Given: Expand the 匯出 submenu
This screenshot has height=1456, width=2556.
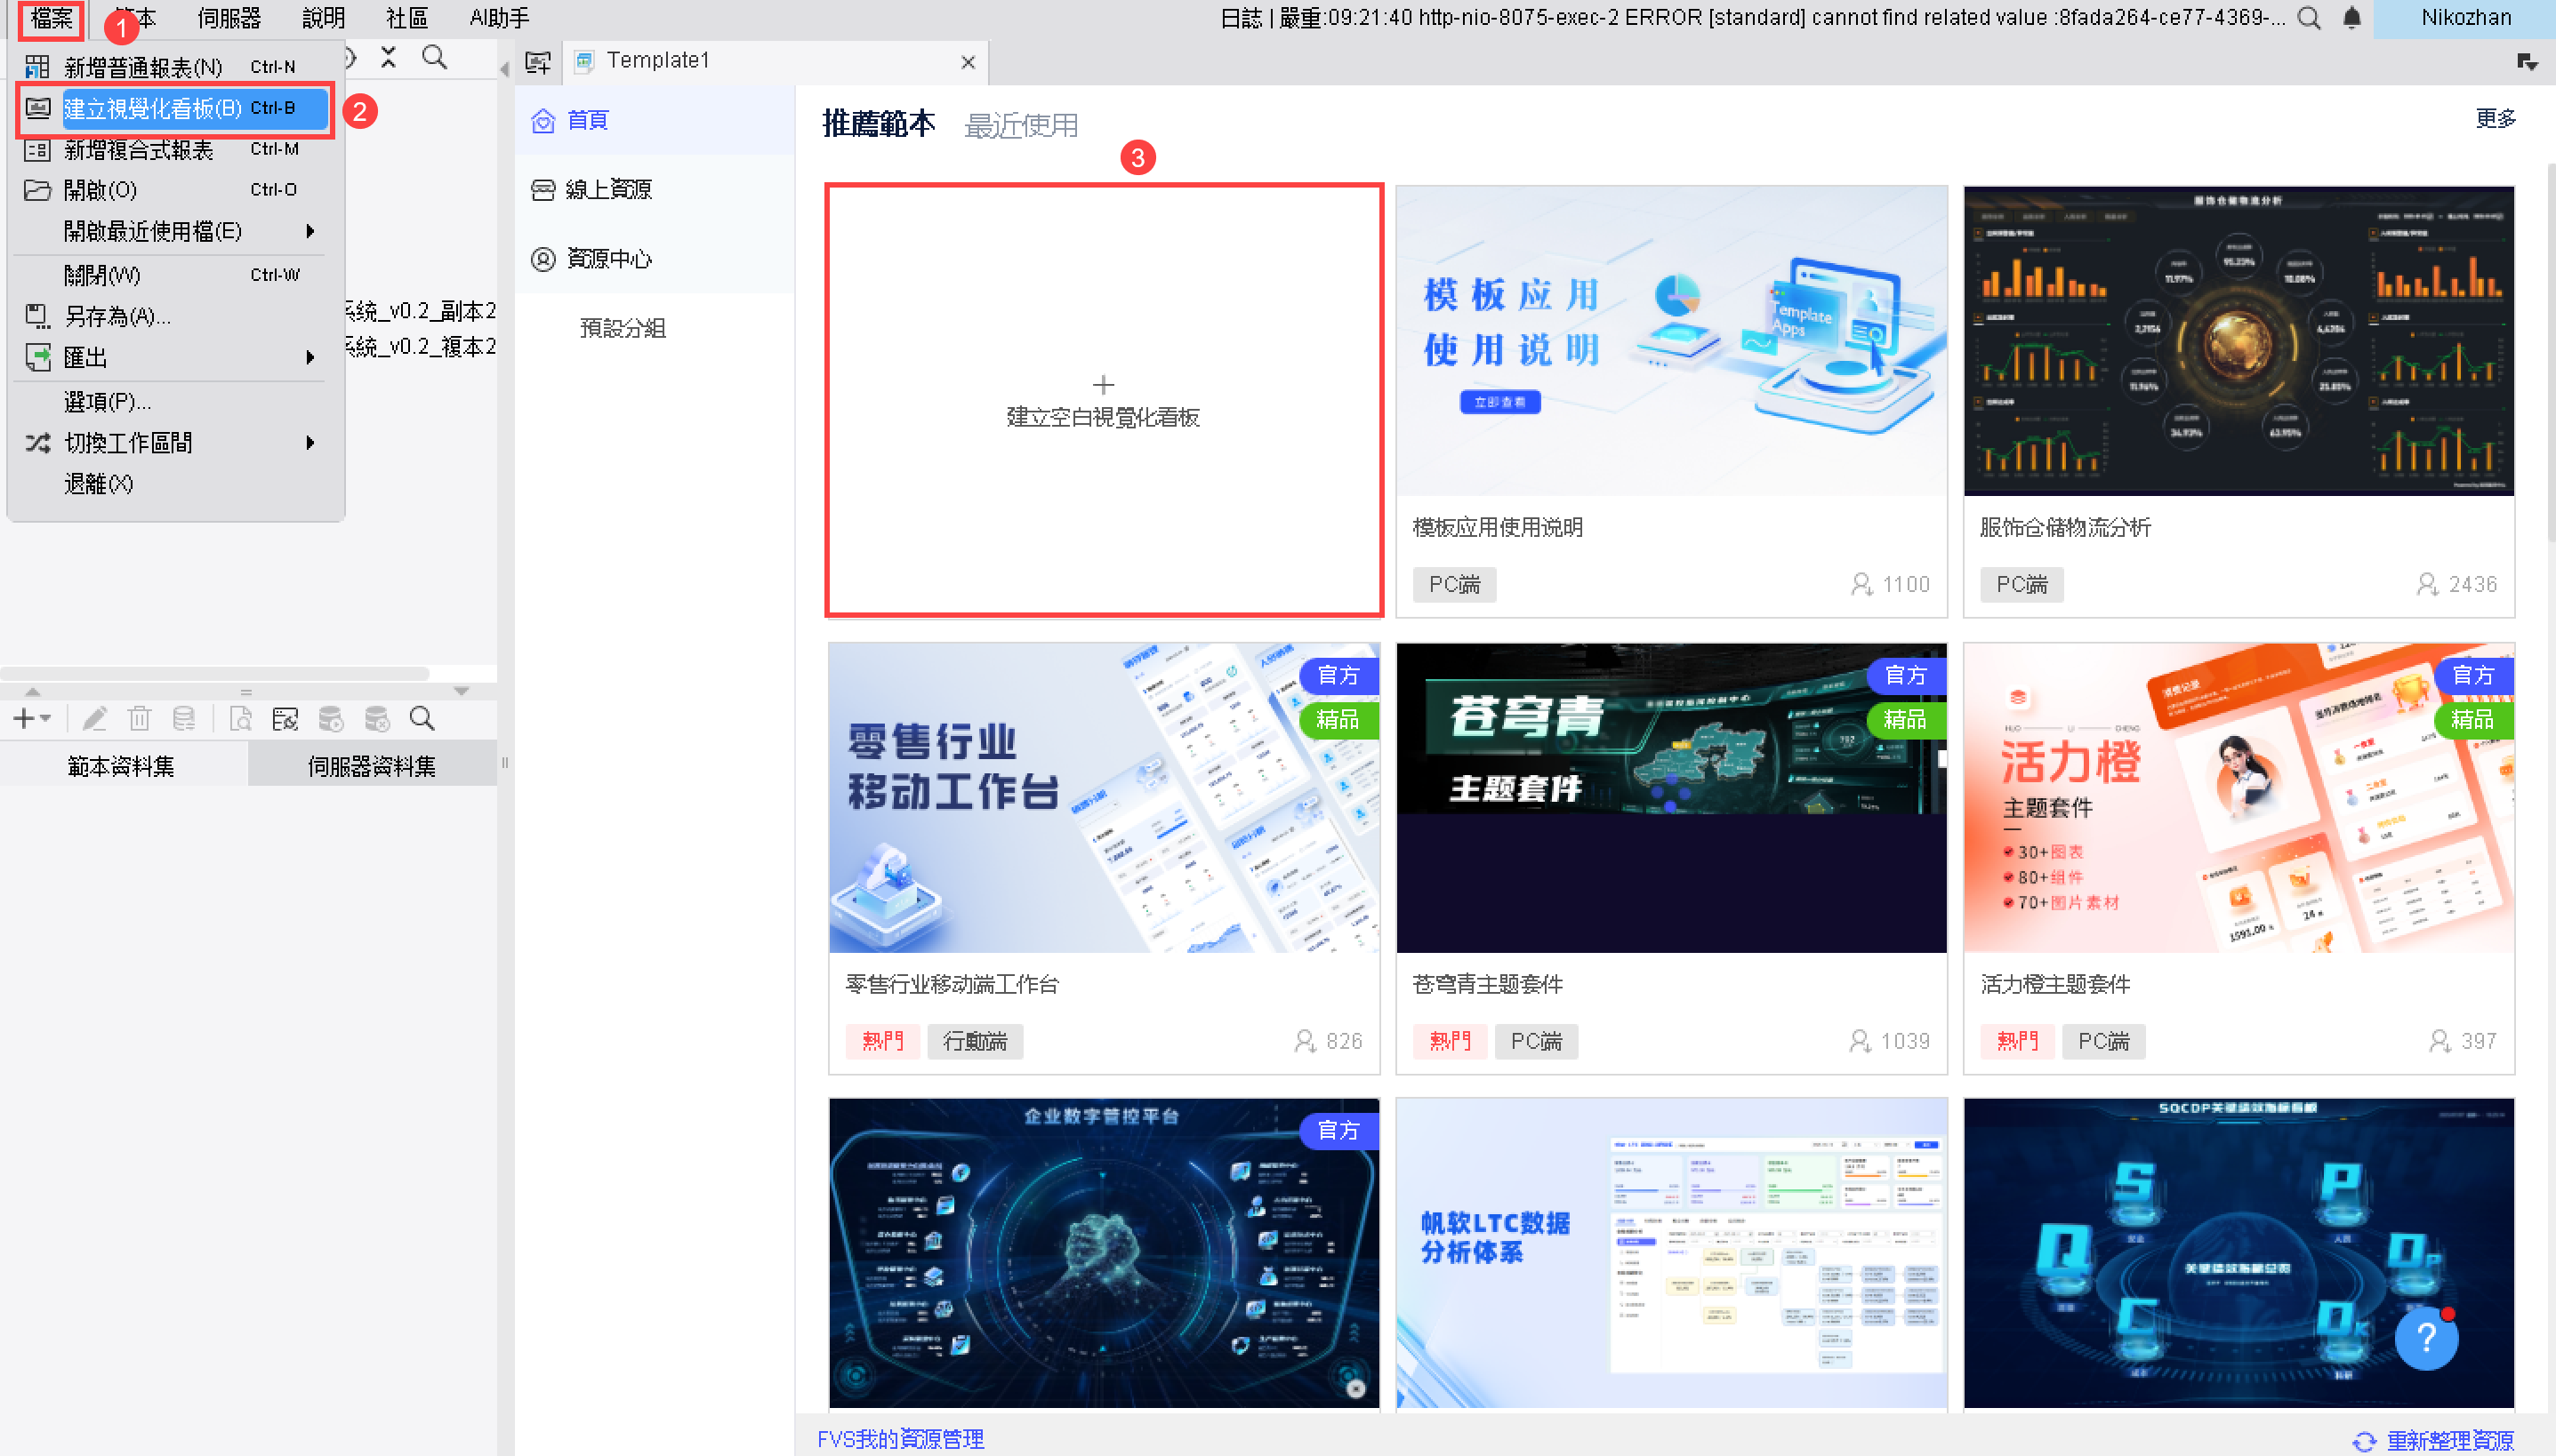Looking at the screenshot, I should coord(176,357).
